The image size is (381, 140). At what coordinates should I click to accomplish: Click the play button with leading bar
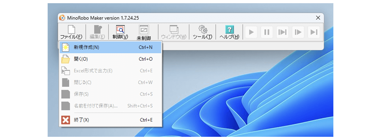point(298,32)
